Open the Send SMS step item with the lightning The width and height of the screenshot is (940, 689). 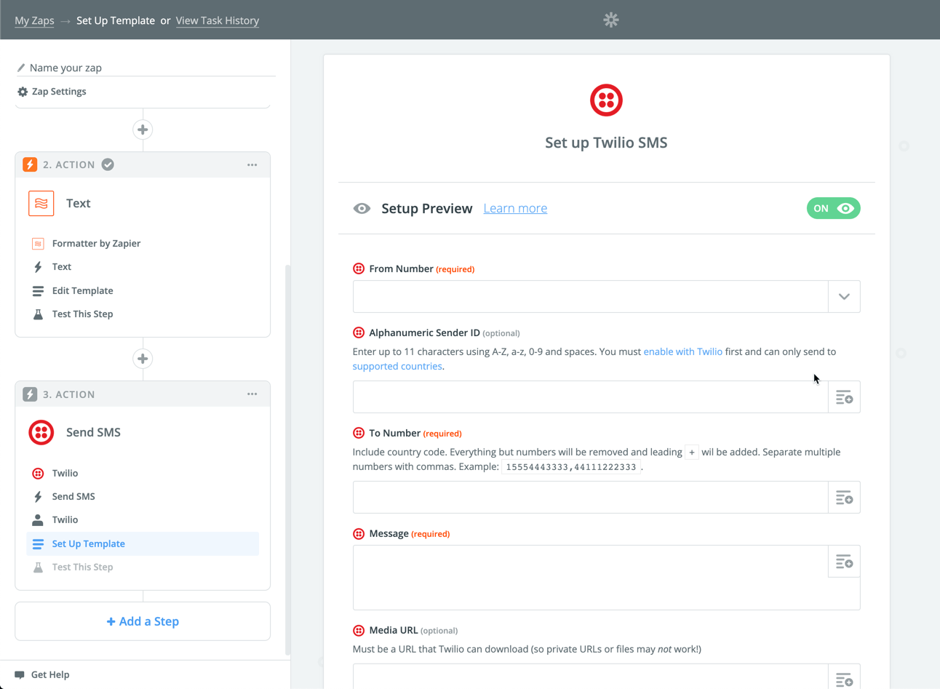tap(143, 496)
